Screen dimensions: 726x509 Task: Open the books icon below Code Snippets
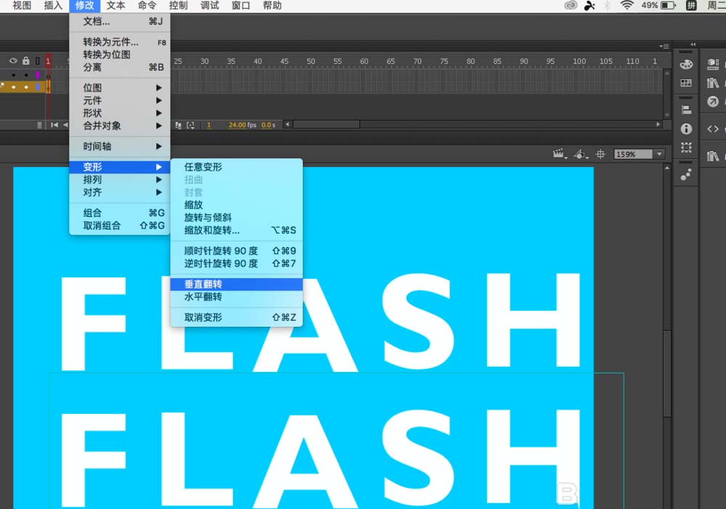pos(713,156)
